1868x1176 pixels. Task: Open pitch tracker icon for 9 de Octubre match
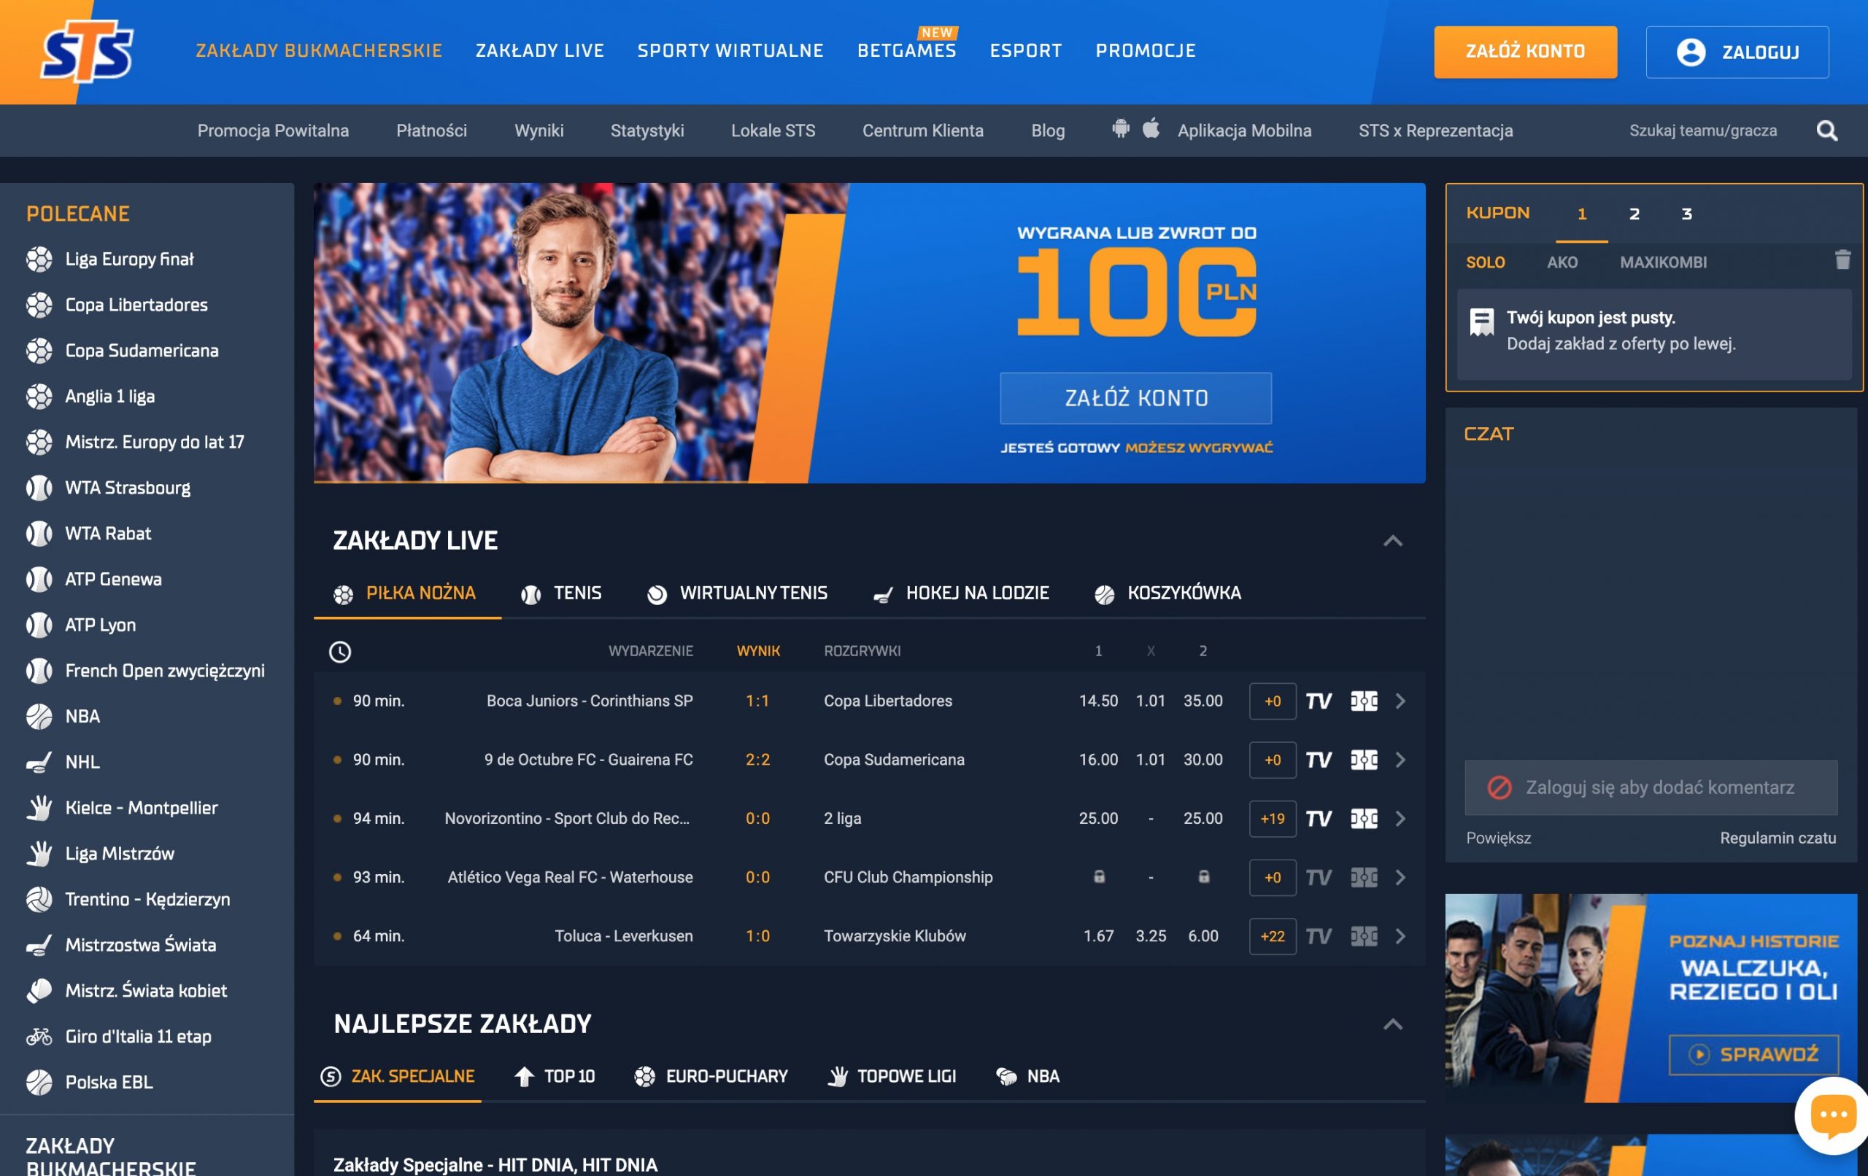tap(1364, 760)
